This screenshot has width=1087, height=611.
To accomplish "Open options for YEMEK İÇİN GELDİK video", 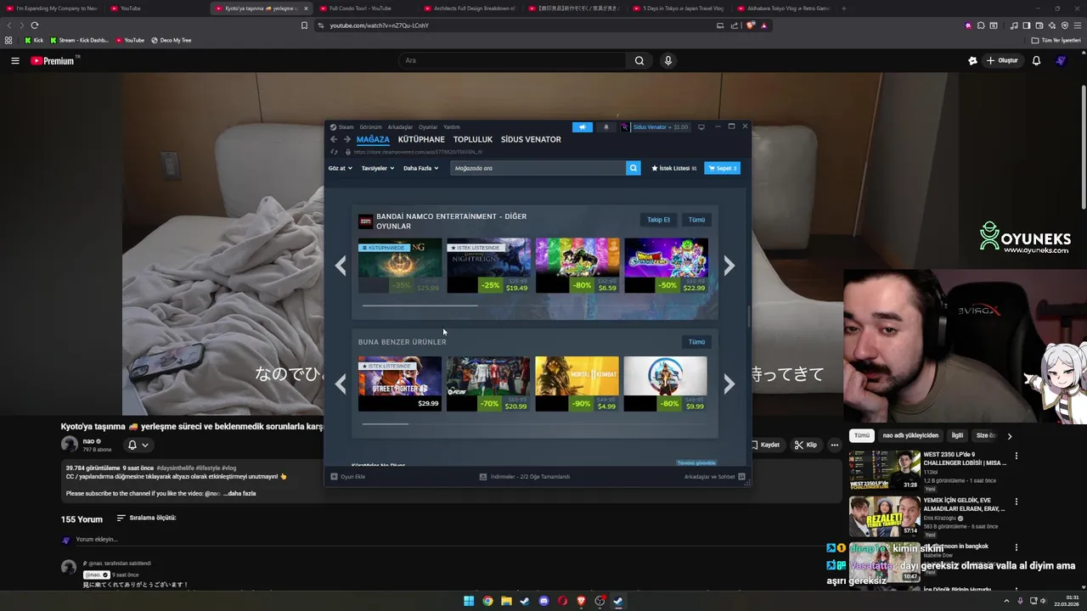I will (1016, 502).
